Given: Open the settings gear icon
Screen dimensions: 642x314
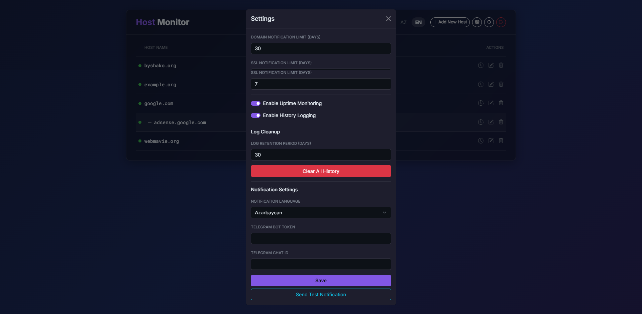Looking at the screenshot, I should click(477, 22).
